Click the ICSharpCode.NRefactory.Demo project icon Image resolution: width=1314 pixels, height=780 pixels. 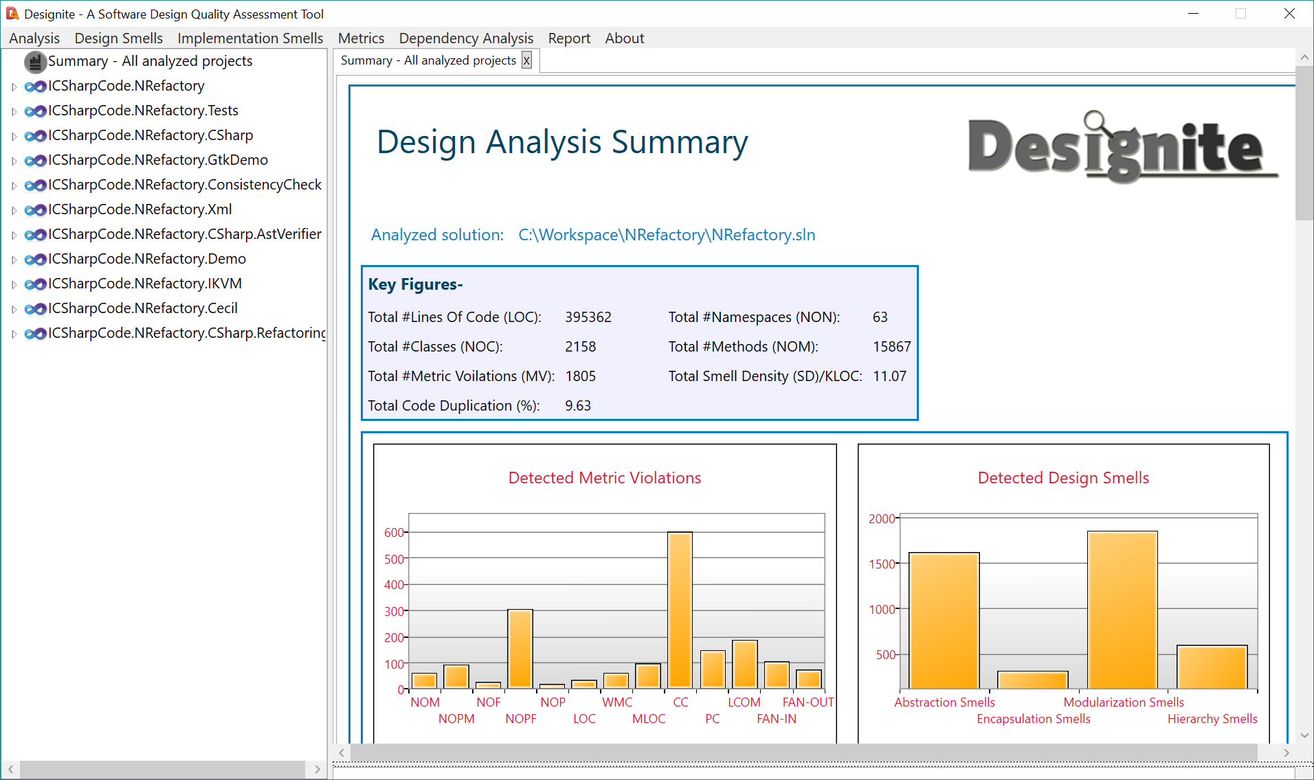click(x=35, y=260)
